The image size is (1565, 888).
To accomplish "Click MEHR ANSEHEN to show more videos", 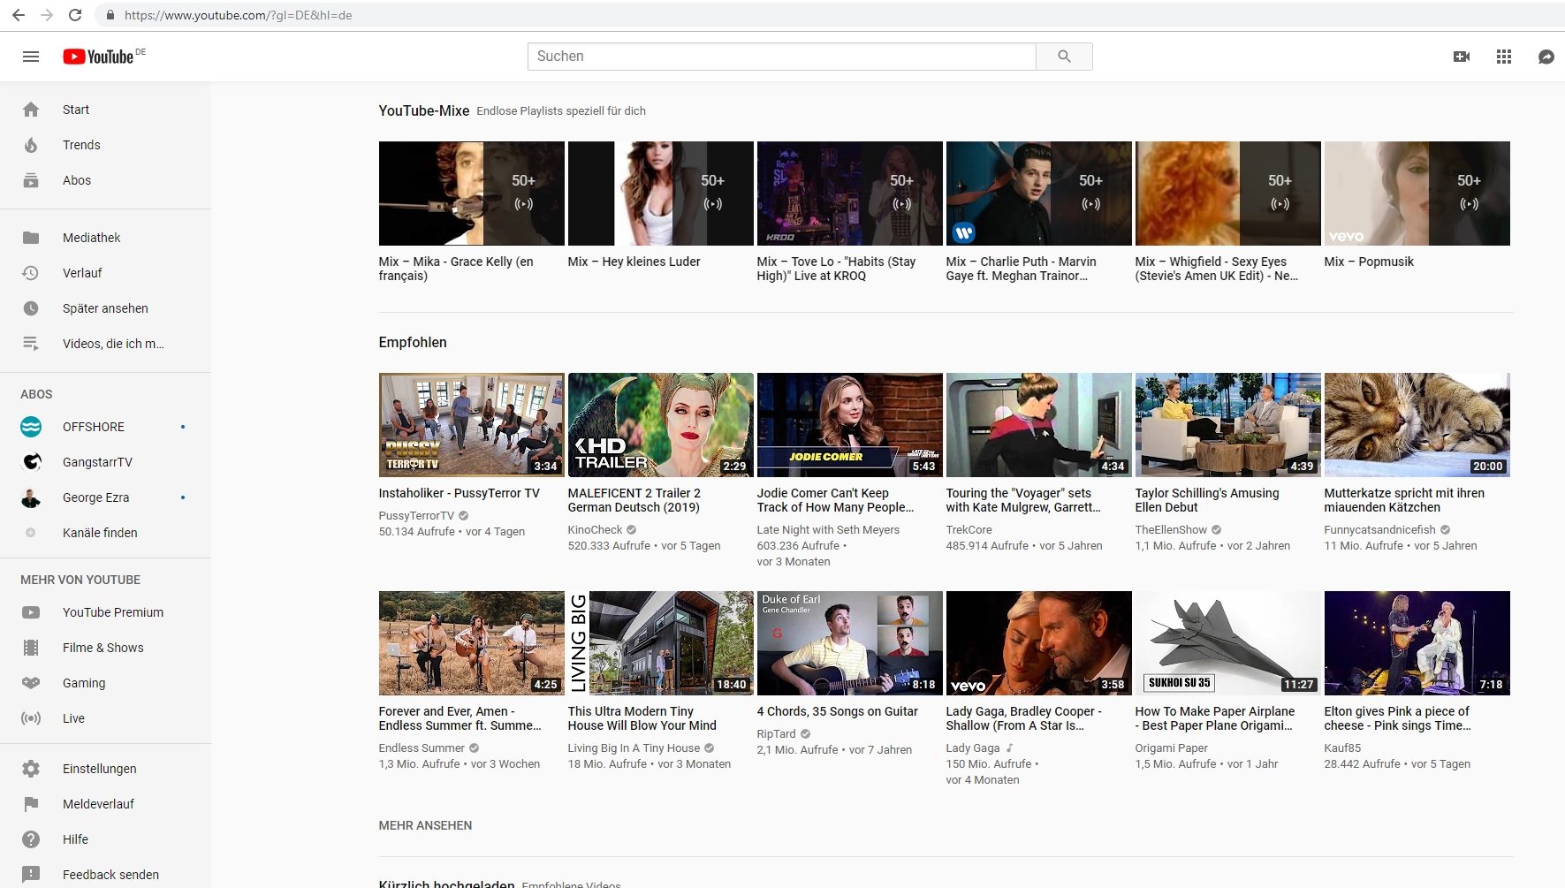I will tap(425, 825).
